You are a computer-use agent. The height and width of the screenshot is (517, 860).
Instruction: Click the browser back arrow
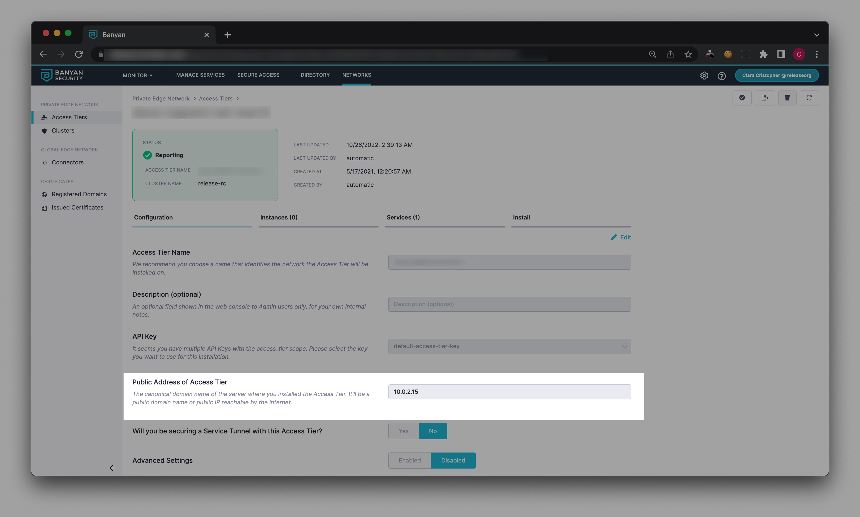click(x=43, y=54)
